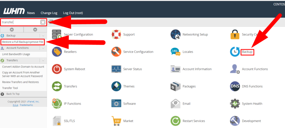Open the Security Center padlock icon
285x128 pixels.
tap(235, 34)
